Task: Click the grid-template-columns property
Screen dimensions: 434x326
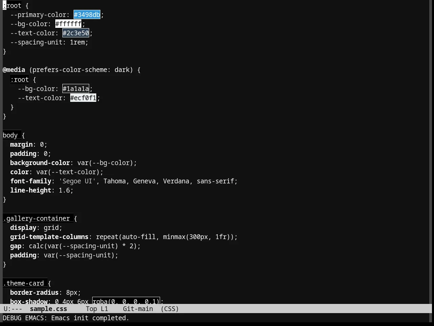Action: [49, 237]
